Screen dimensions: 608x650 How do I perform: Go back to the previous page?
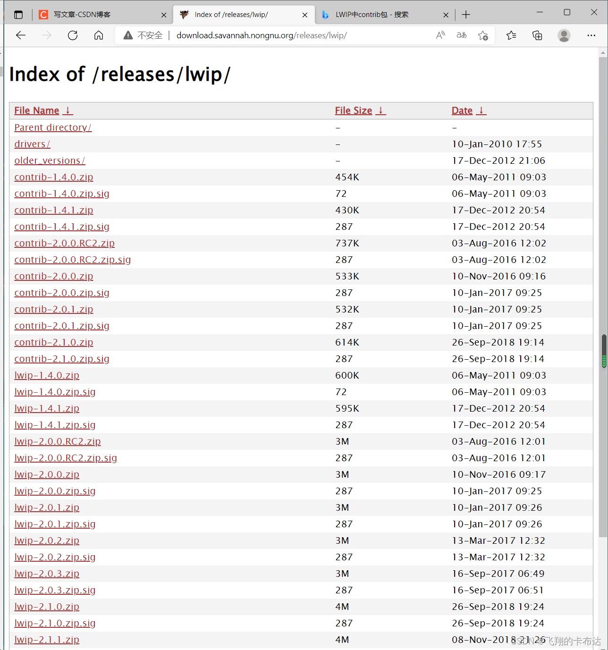[x=21, y=35]
